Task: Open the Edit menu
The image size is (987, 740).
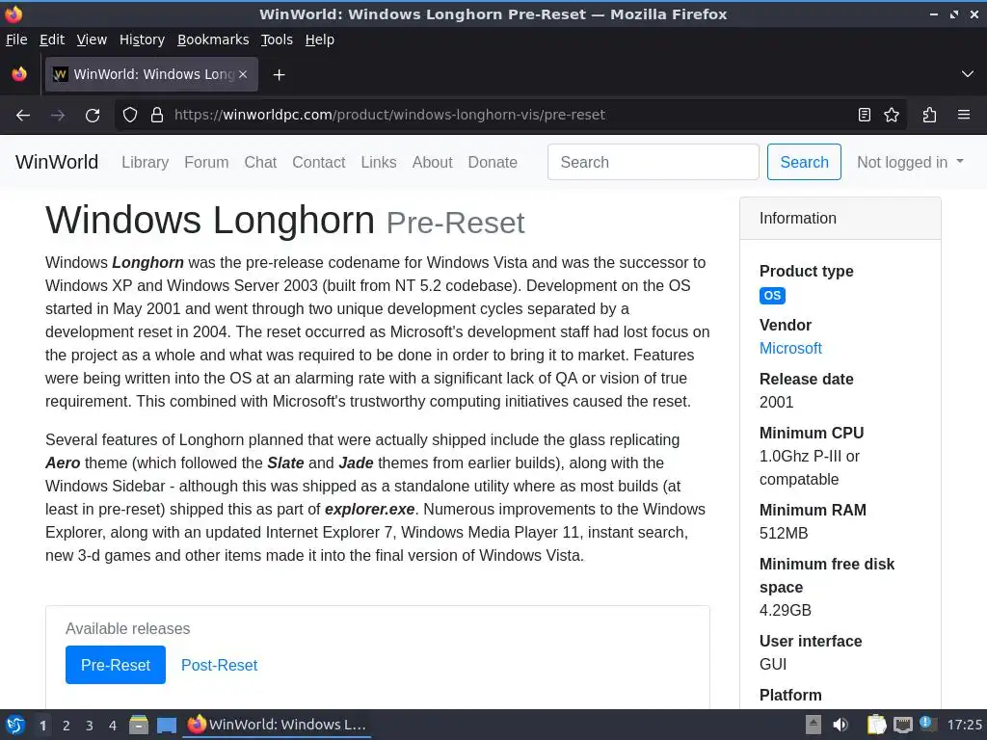Action: [52, 40]
